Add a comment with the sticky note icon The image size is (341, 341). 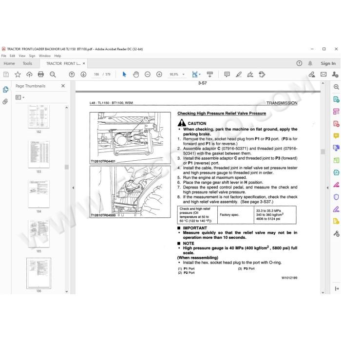tap(227, 75)
